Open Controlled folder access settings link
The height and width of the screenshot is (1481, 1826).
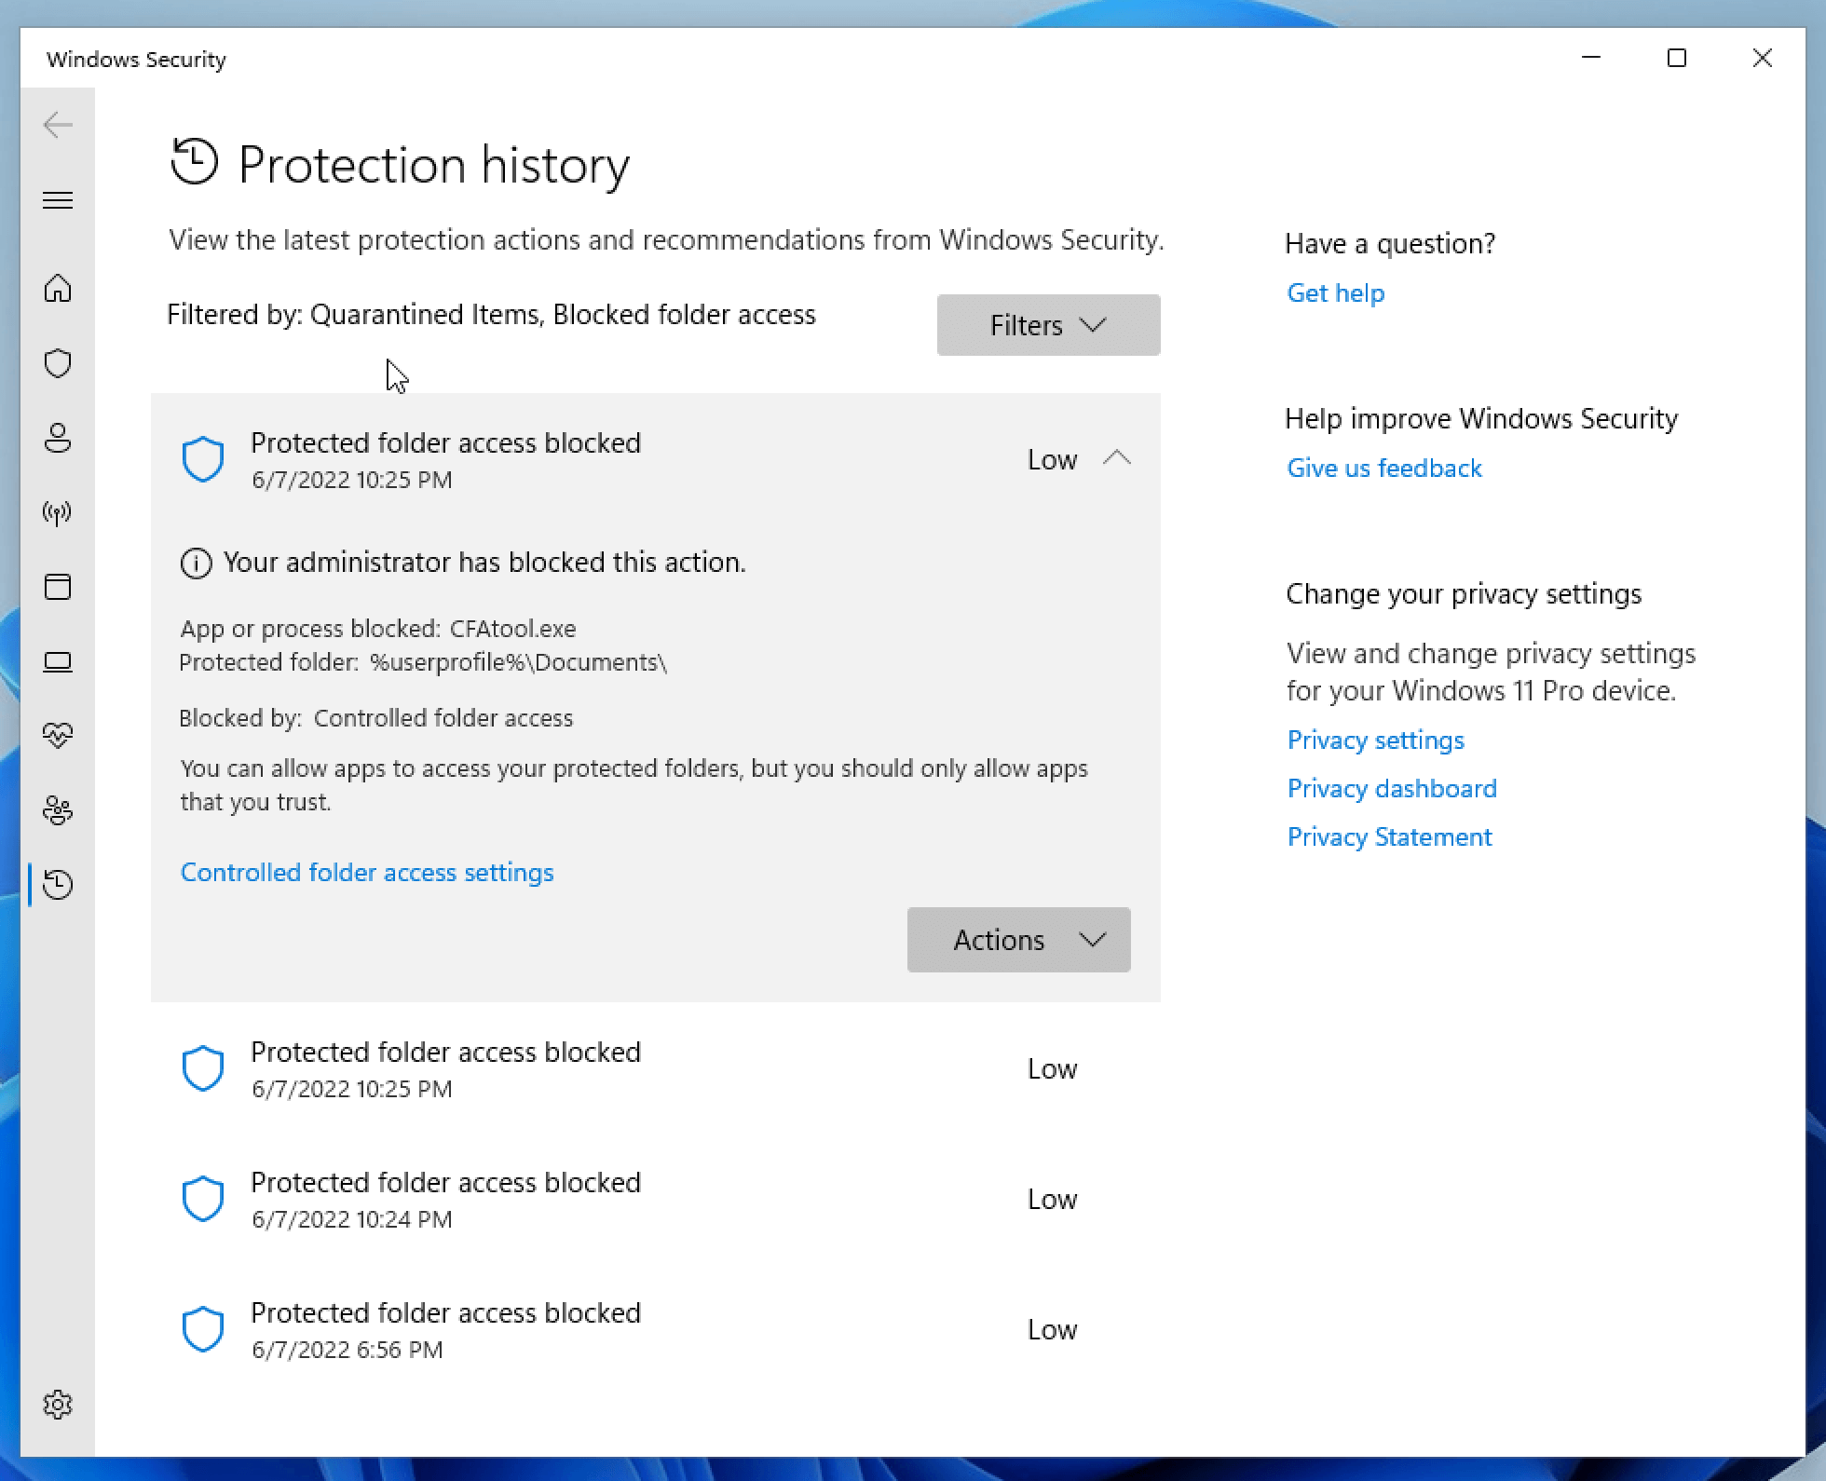coord(367,873)
